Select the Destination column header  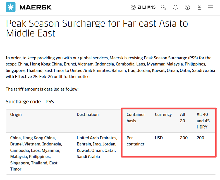pos(88,115)
